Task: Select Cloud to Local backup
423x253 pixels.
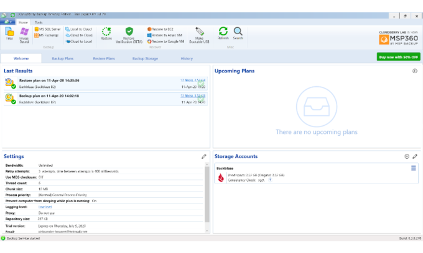Action: (78, 42)
